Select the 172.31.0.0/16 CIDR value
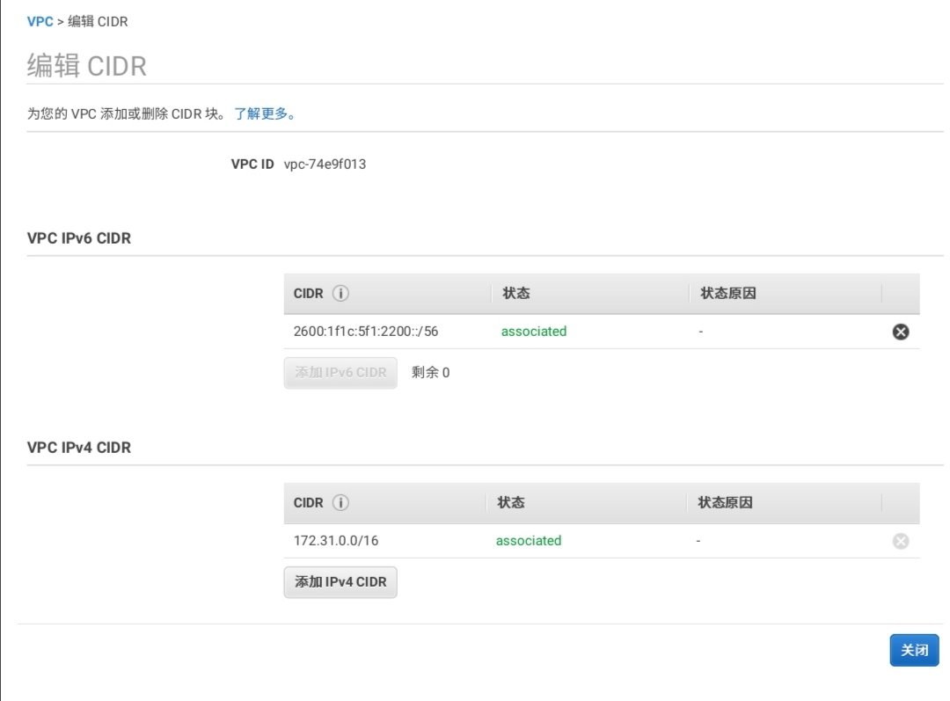The height and width of the screenshot is (701, 950). pos(336,541)
